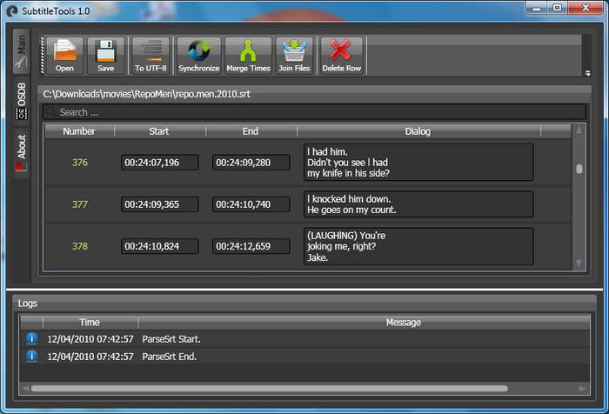Click dialog box 'I knocked him down.'

coord(418,204)
